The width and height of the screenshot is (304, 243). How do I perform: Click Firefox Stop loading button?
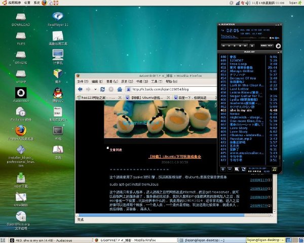(x=111, y=89)
